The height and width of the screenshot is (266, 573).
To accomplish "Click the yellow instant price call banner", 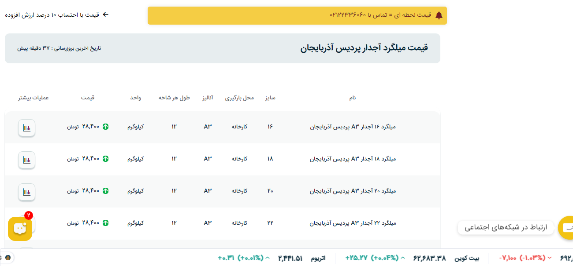I will click(x=297, y=15).
